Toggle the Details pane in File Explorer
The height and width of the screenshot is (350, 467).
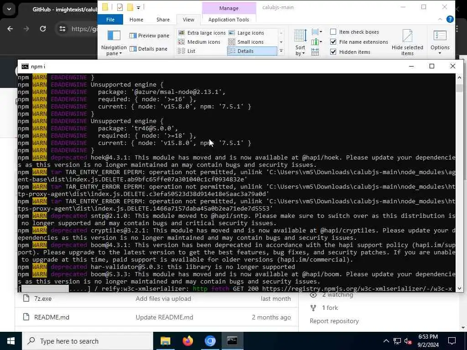(x=148, y=49)
